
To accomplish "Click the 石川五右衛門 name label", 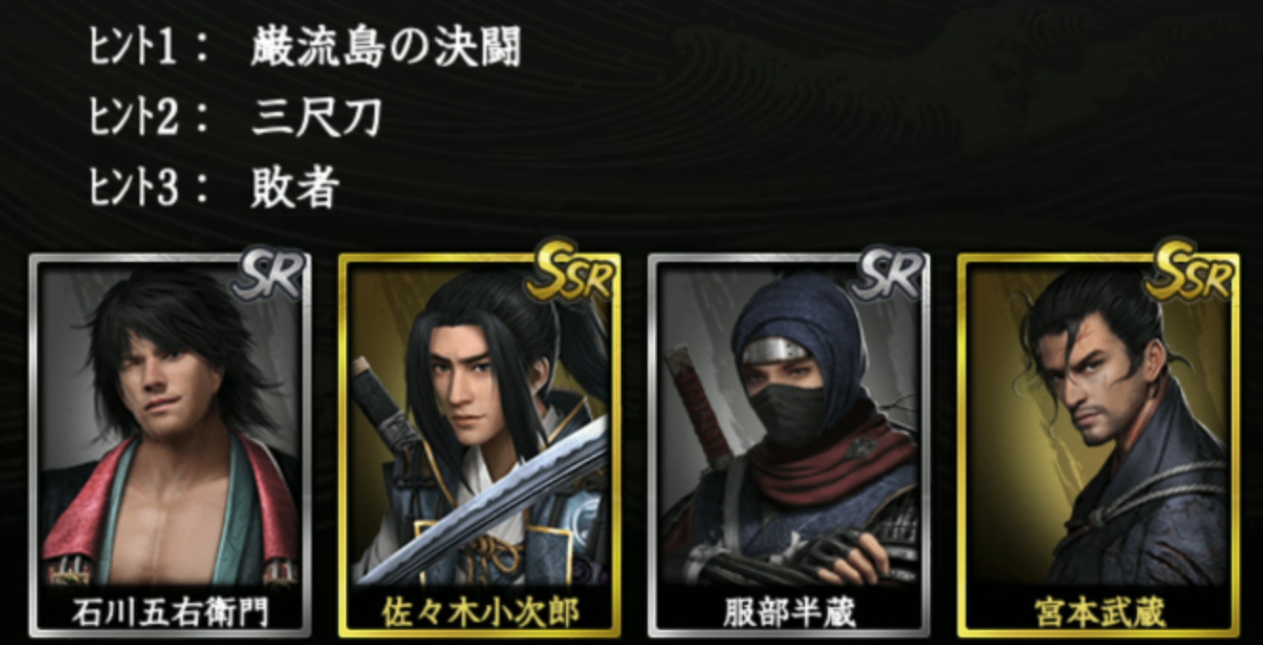I will (171, 612).
